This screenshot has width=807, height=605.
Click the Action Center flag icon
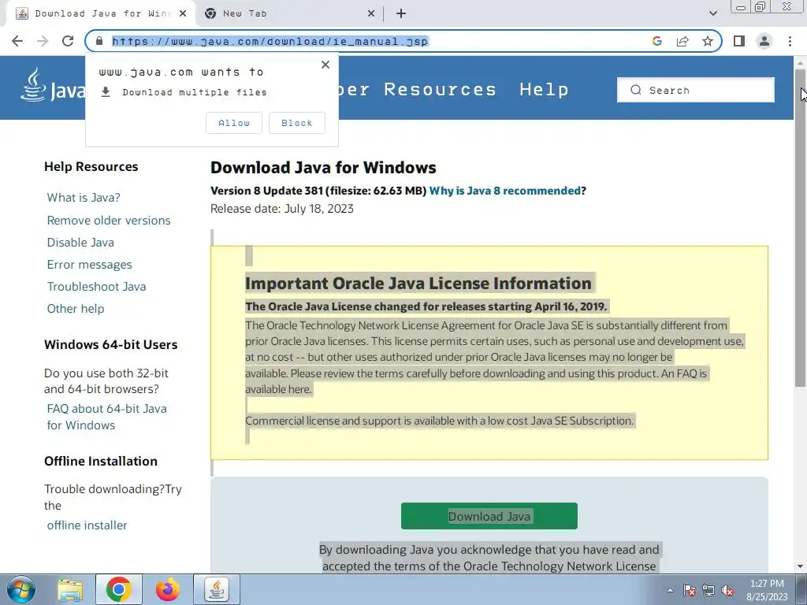[x=690, y=591]
